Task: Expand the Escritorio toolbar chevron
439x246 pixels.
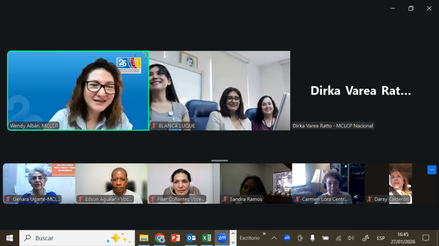Action: point(264,234)
